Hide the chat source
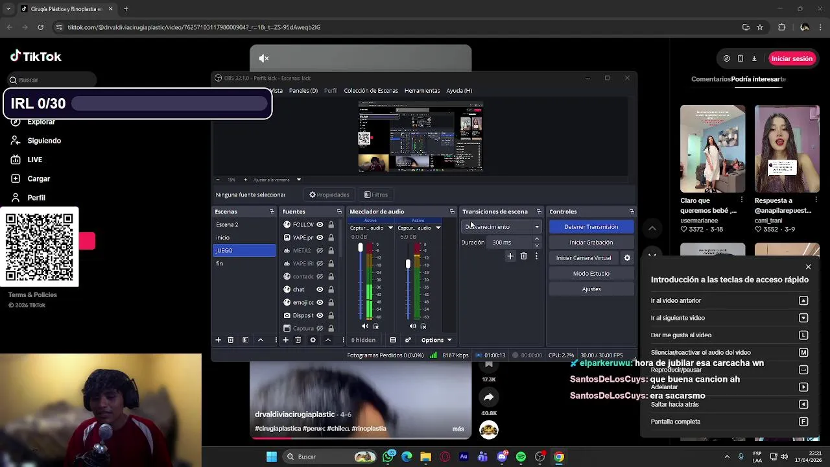830x467 pixels. click(320, 289)
